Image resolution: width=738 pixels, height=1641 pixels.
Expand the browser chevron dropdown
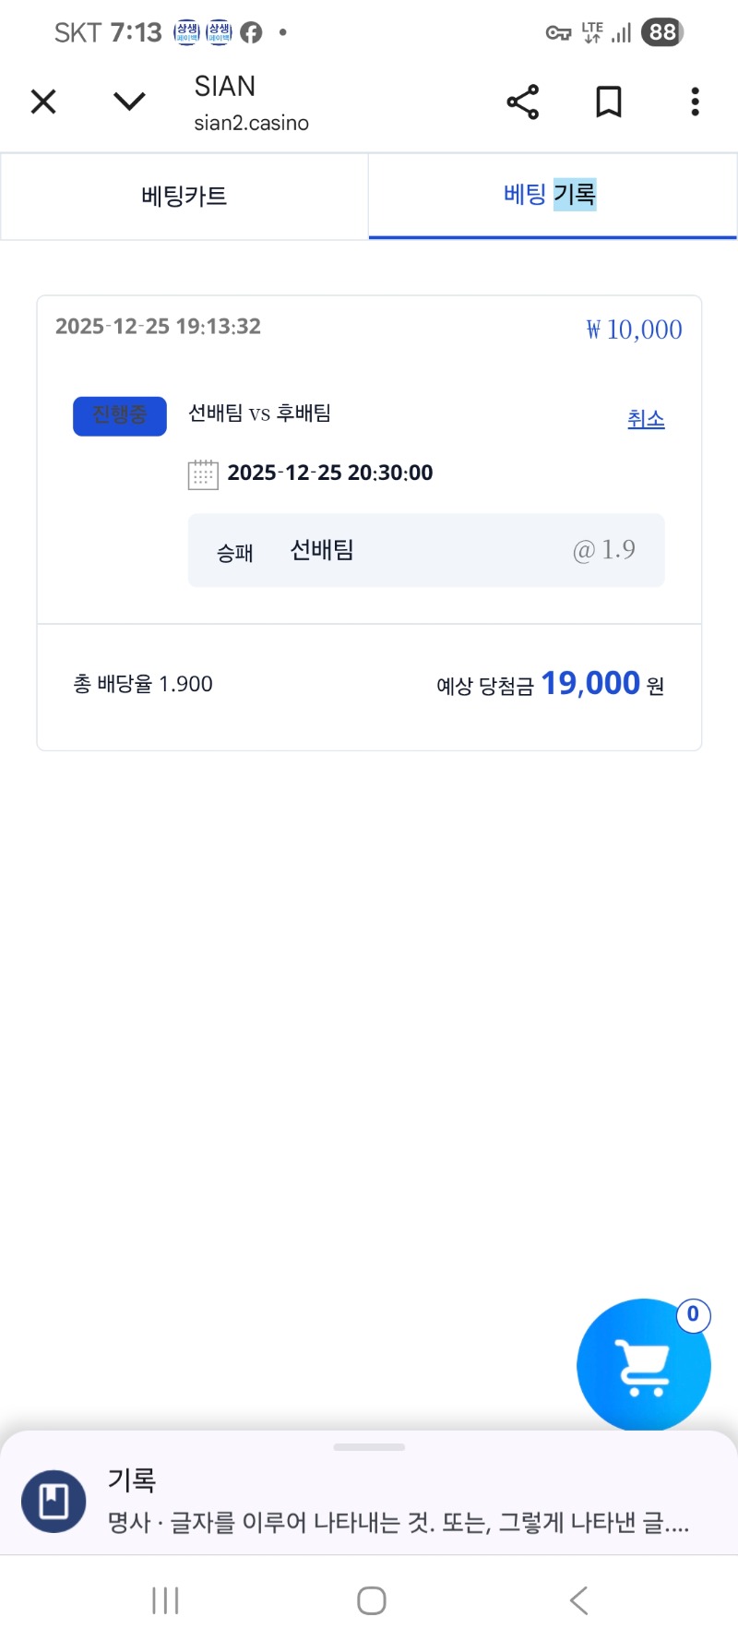(129, 102)
